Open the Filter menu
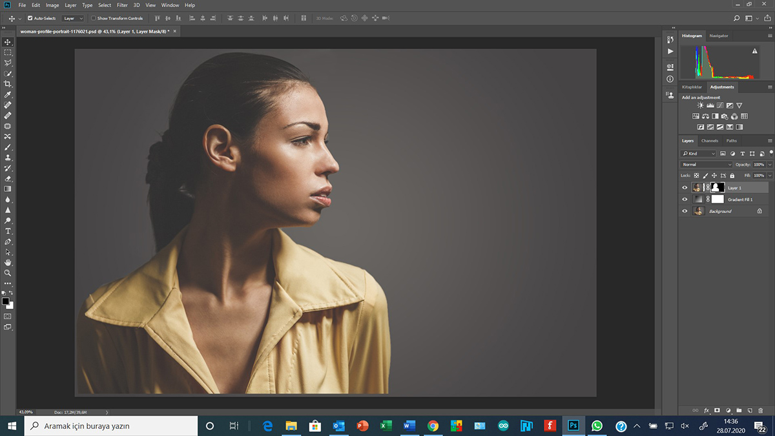 [x=122, y=5]
